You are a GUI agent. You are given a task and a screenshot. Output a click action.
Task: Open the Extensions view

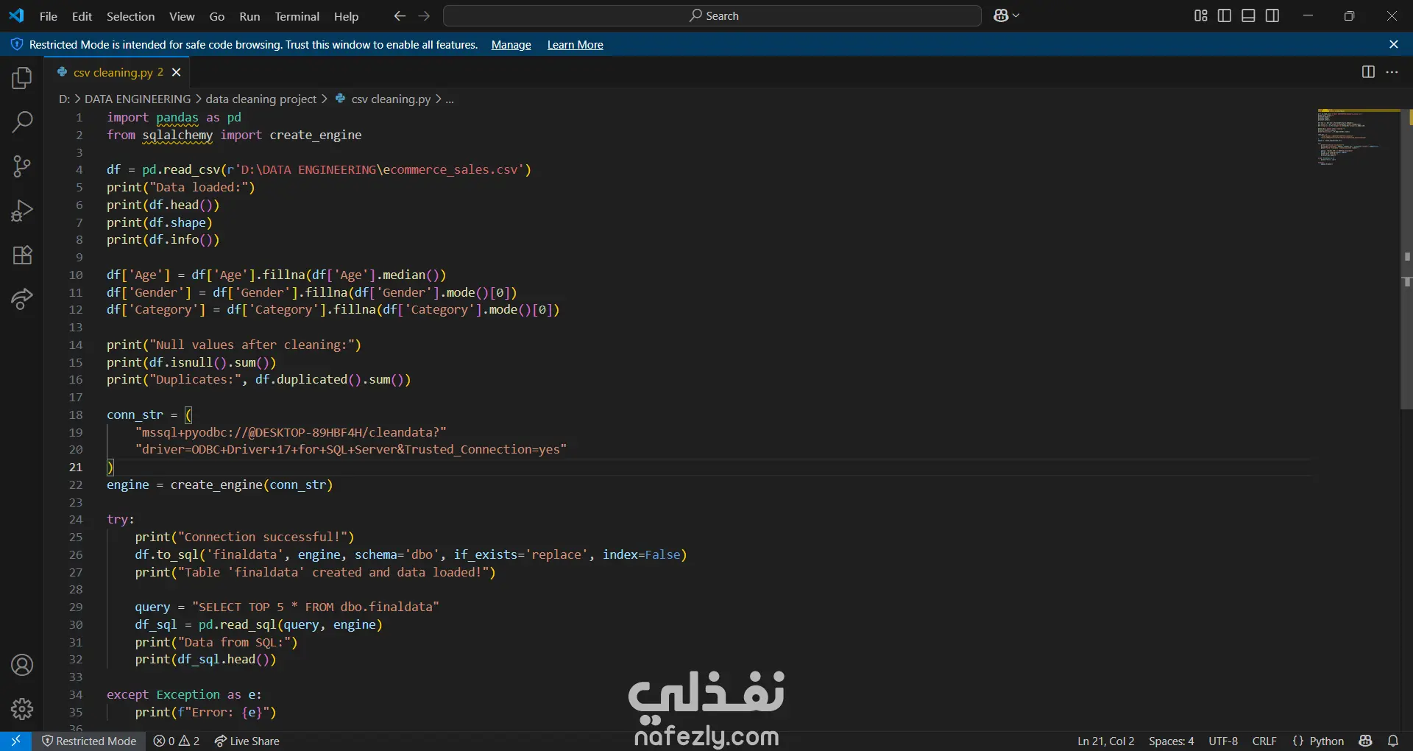(22, 255)
